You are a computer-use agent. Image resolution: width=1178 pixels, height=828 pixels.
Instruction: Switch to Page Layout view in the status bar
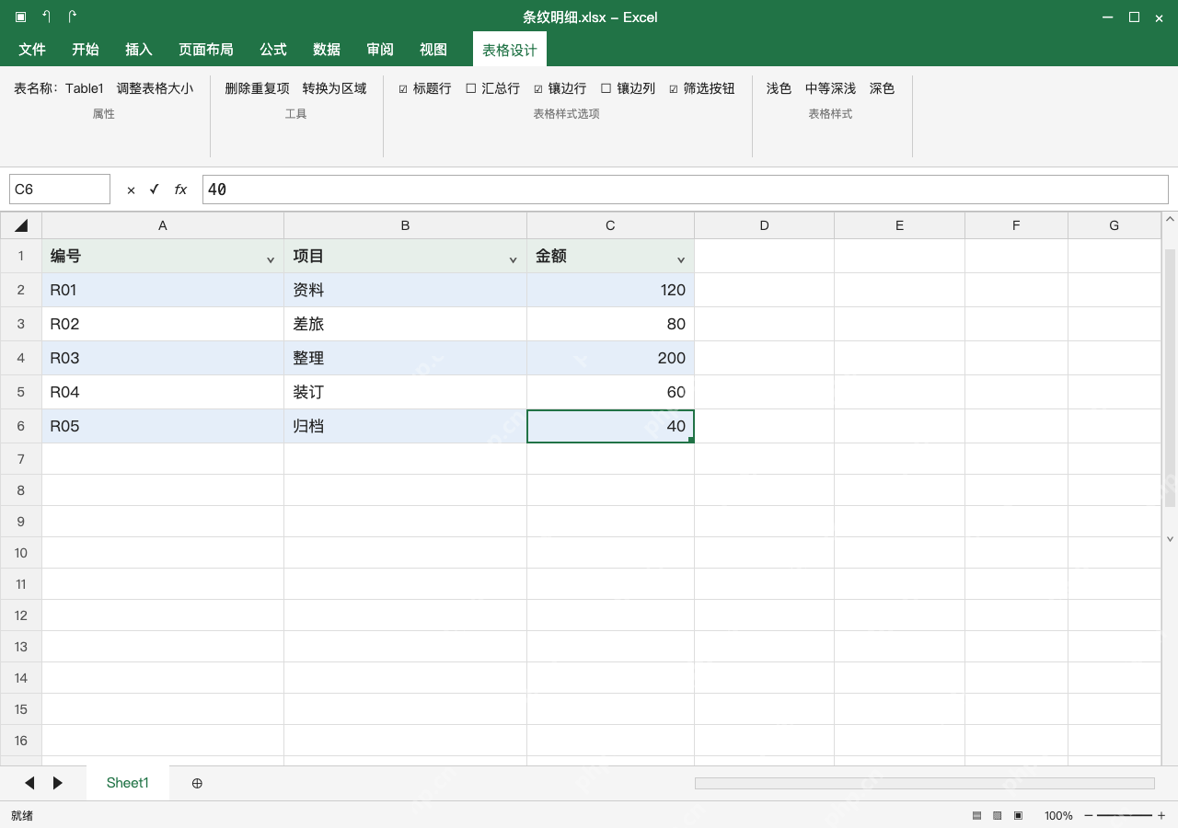coord(998,815)
